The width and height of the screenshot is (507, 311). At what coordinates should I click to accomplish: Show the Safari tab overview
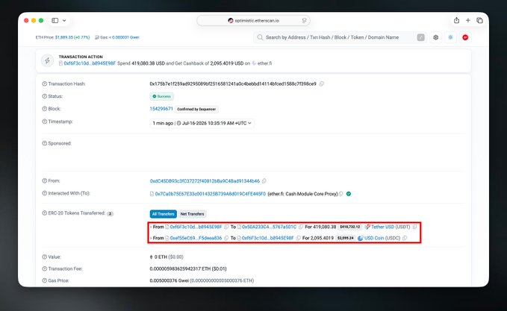coord(479,20)
